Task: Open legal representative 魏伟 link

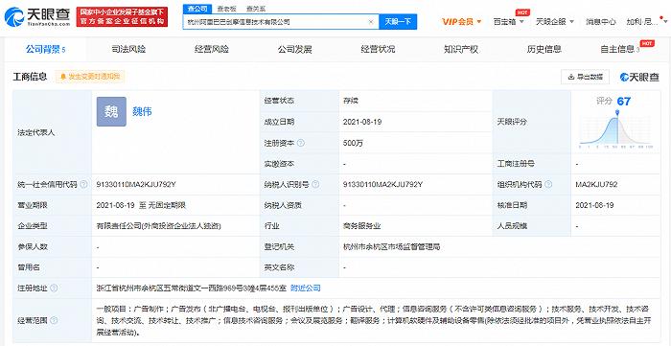Action: coord(142,111)
